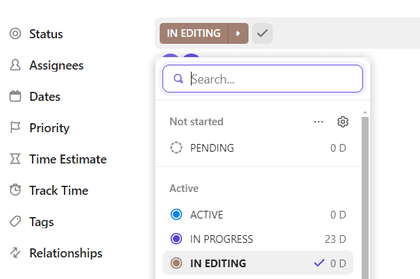This screenshot has width=420, height=279.
Task: Click the Status target icon
Action: coord(15,33)
